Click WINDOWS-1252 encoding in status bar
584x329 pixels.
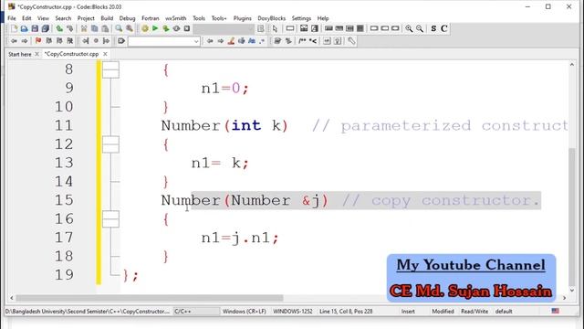(x=293, y=311)
